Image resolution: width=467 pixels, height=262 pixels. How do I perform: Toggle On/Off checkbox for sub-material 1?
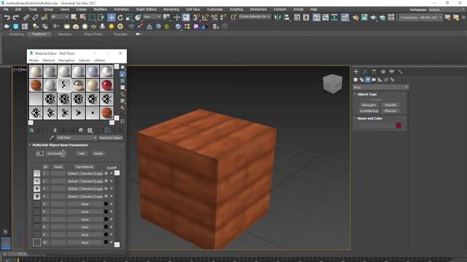[112, 173]
